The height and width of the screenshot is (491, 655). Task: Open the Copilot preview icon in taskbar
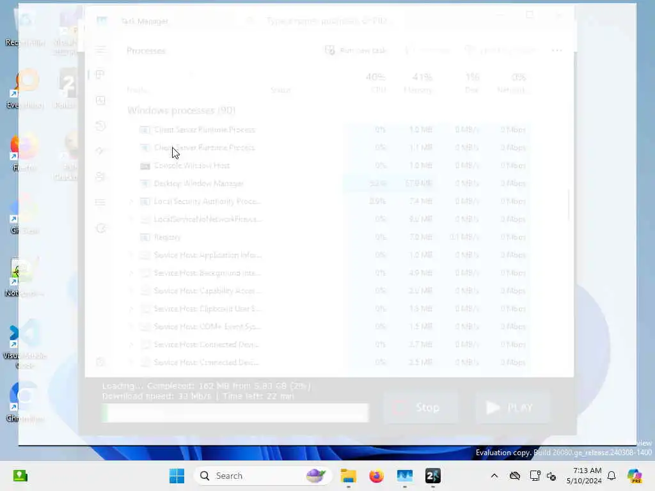coord(635,476)
